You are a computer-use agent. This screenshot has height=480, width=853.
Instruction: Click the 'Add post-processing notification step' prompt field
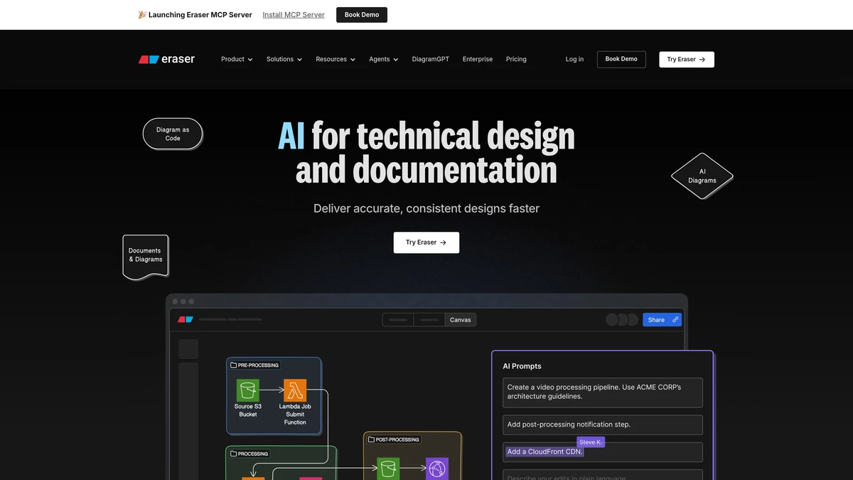[x=602, y=425]
